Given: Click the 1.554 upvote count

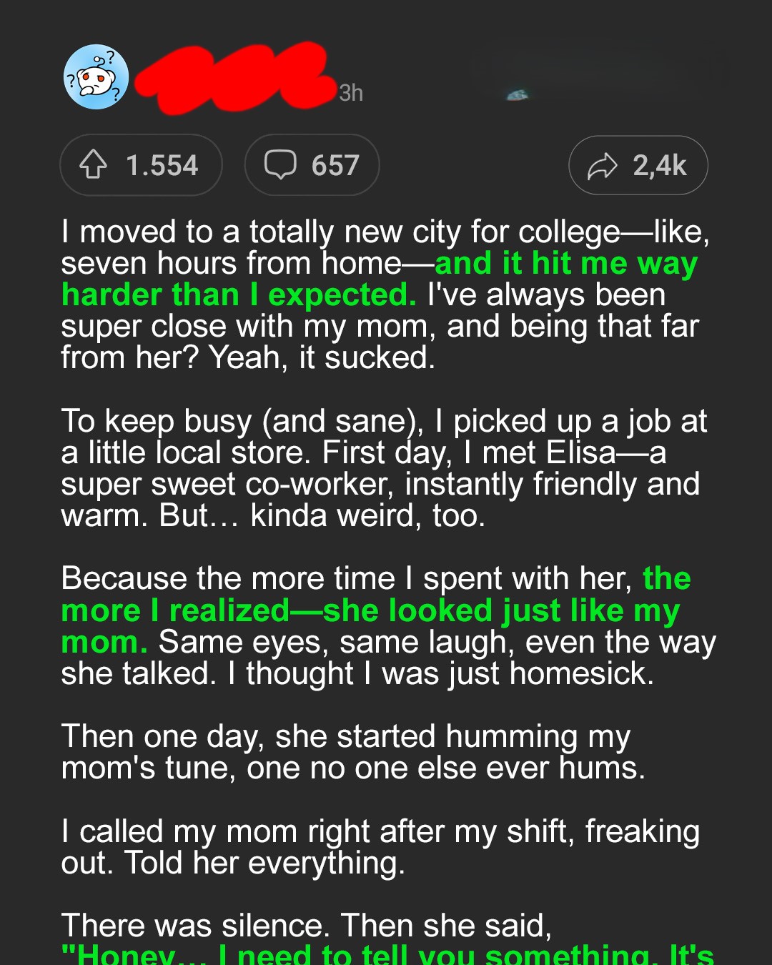Looking at the screenshot, I should [162, 166].
